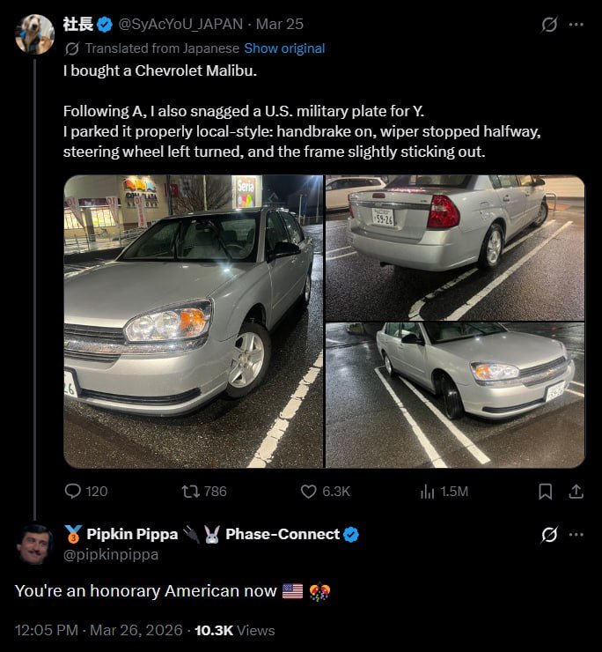
Task: Like the Chevrolet Malibu tweet
Action: pyautogui.click(x=309, y=491)
